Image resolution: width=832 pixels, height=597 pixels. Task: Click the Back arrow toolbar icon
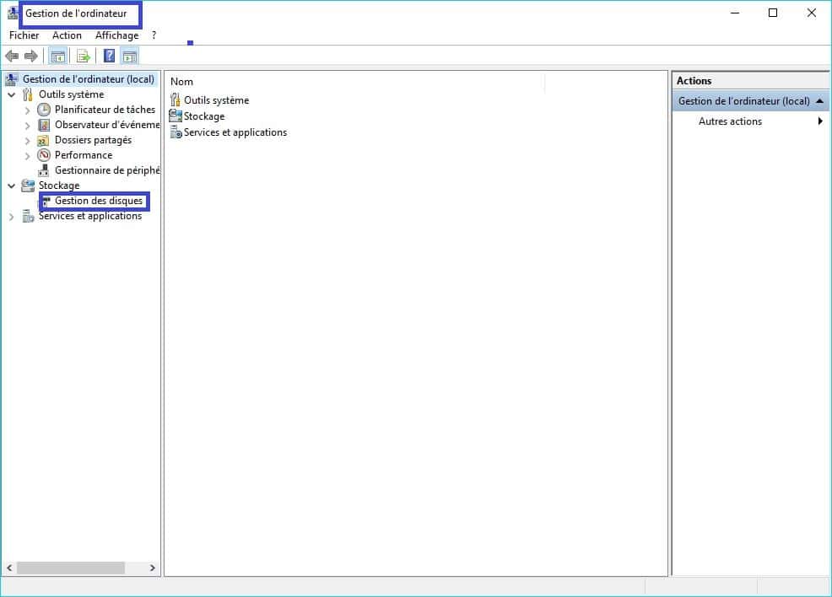(12, 56)
